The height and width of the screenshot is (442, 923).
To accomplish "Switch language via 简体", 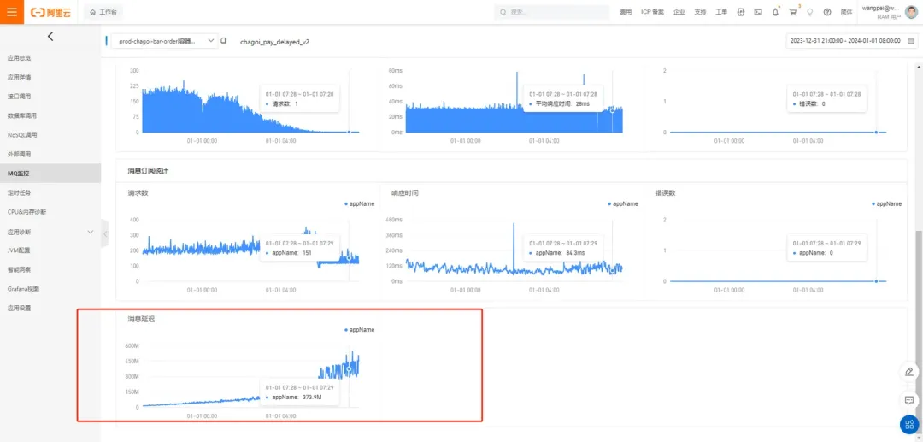I will [846, 12].
